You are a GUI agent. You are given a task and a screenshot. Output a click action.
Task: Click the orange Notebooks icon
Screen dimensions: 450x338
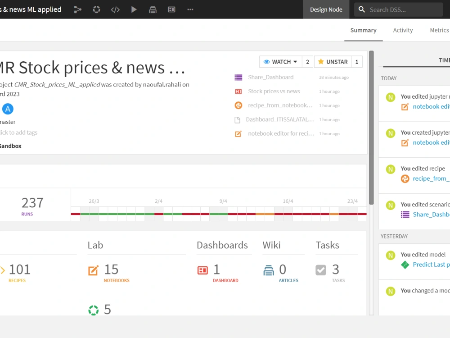click(x=93, y=270)
